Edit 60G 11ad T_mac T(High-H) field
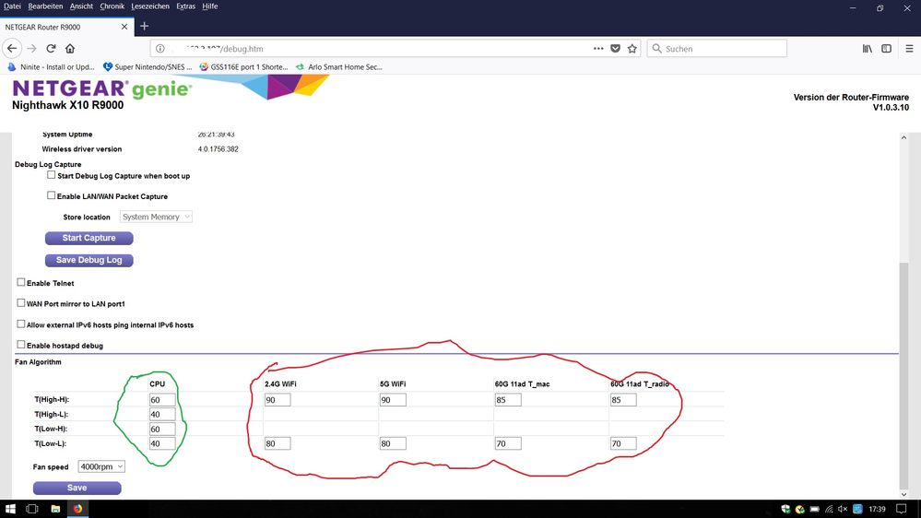This screenshot has width=921, height=518. (507, 400)
